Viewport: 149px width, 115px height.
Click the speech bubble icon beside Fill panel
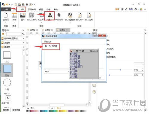coord(94,86)
